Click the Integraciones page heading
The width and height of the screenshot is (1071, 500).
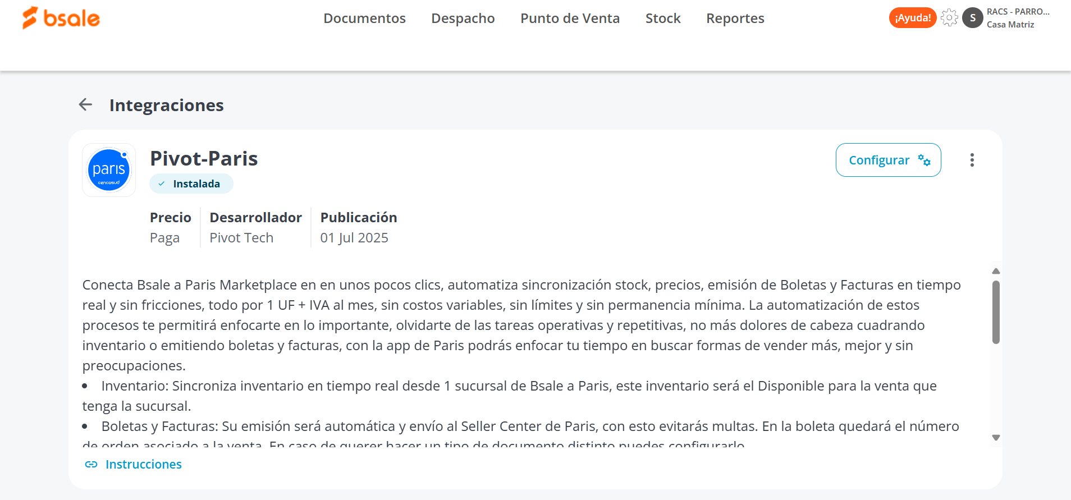(x=166, y=105)
